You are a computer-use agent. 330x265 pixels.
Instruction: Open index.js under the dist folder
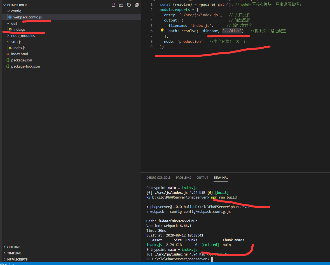click(19, 29)
